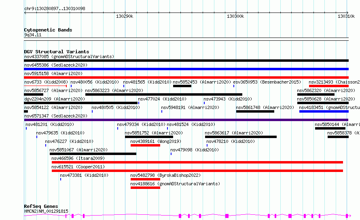
Task: Select the black bar under nsv5852453
Action: point(182,86)
